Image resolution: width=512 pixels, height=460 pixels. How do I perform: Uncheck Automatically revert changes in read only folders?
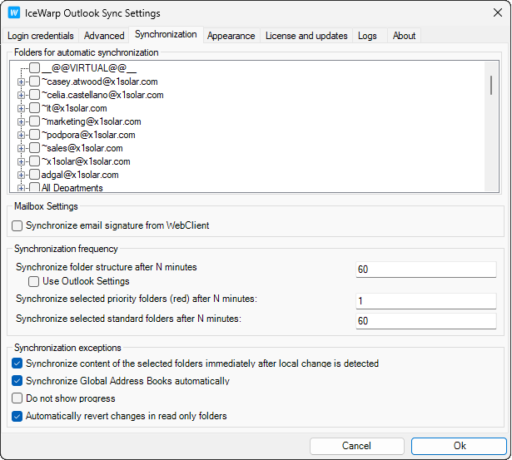(17, 416)
